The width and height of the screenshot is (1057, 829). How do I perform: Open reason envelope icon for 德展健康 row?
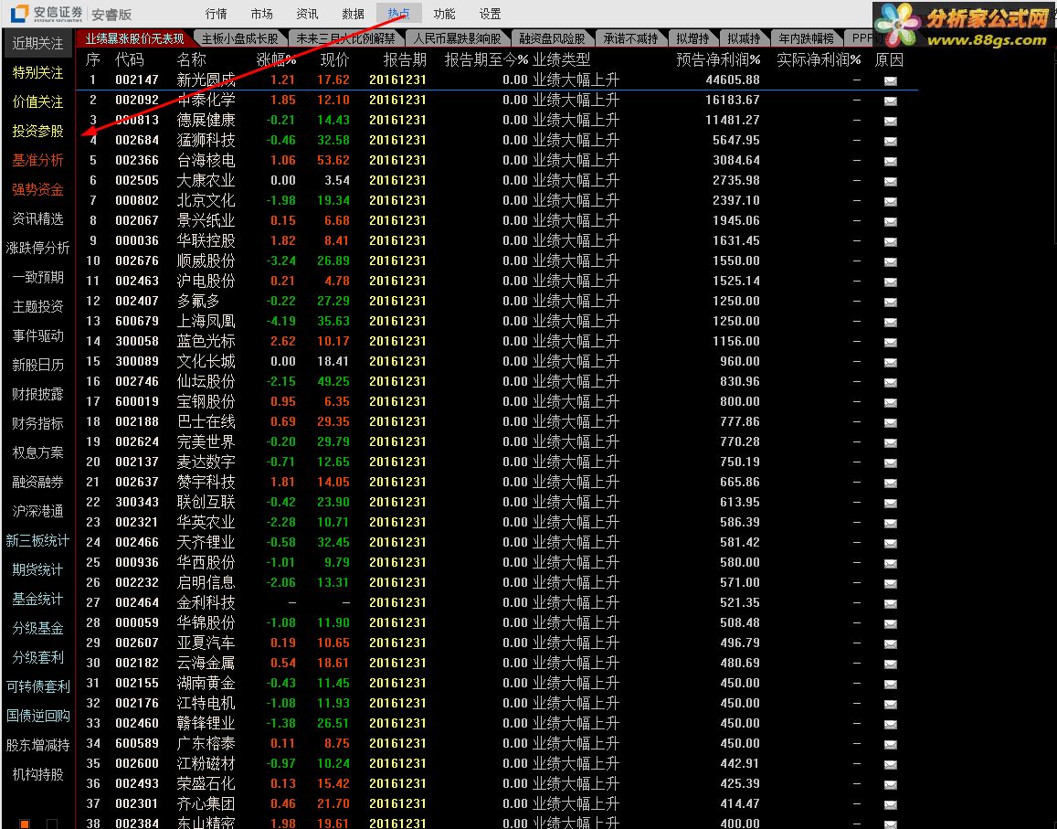pyautogui.click(x=891, y=122)
